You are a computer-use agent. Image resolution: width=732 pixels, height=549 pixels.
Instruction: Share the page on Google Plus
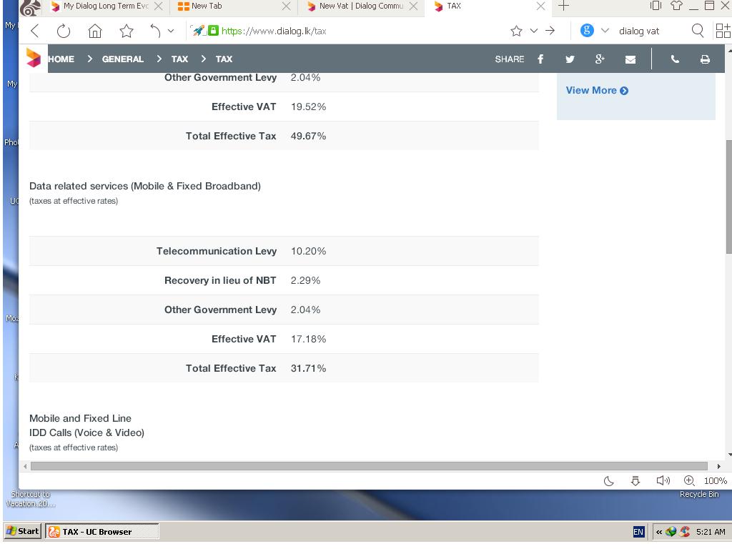[x=600, y=59]
